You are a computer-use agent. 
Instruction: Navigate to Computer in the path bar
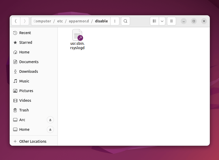tap(42, 21)
